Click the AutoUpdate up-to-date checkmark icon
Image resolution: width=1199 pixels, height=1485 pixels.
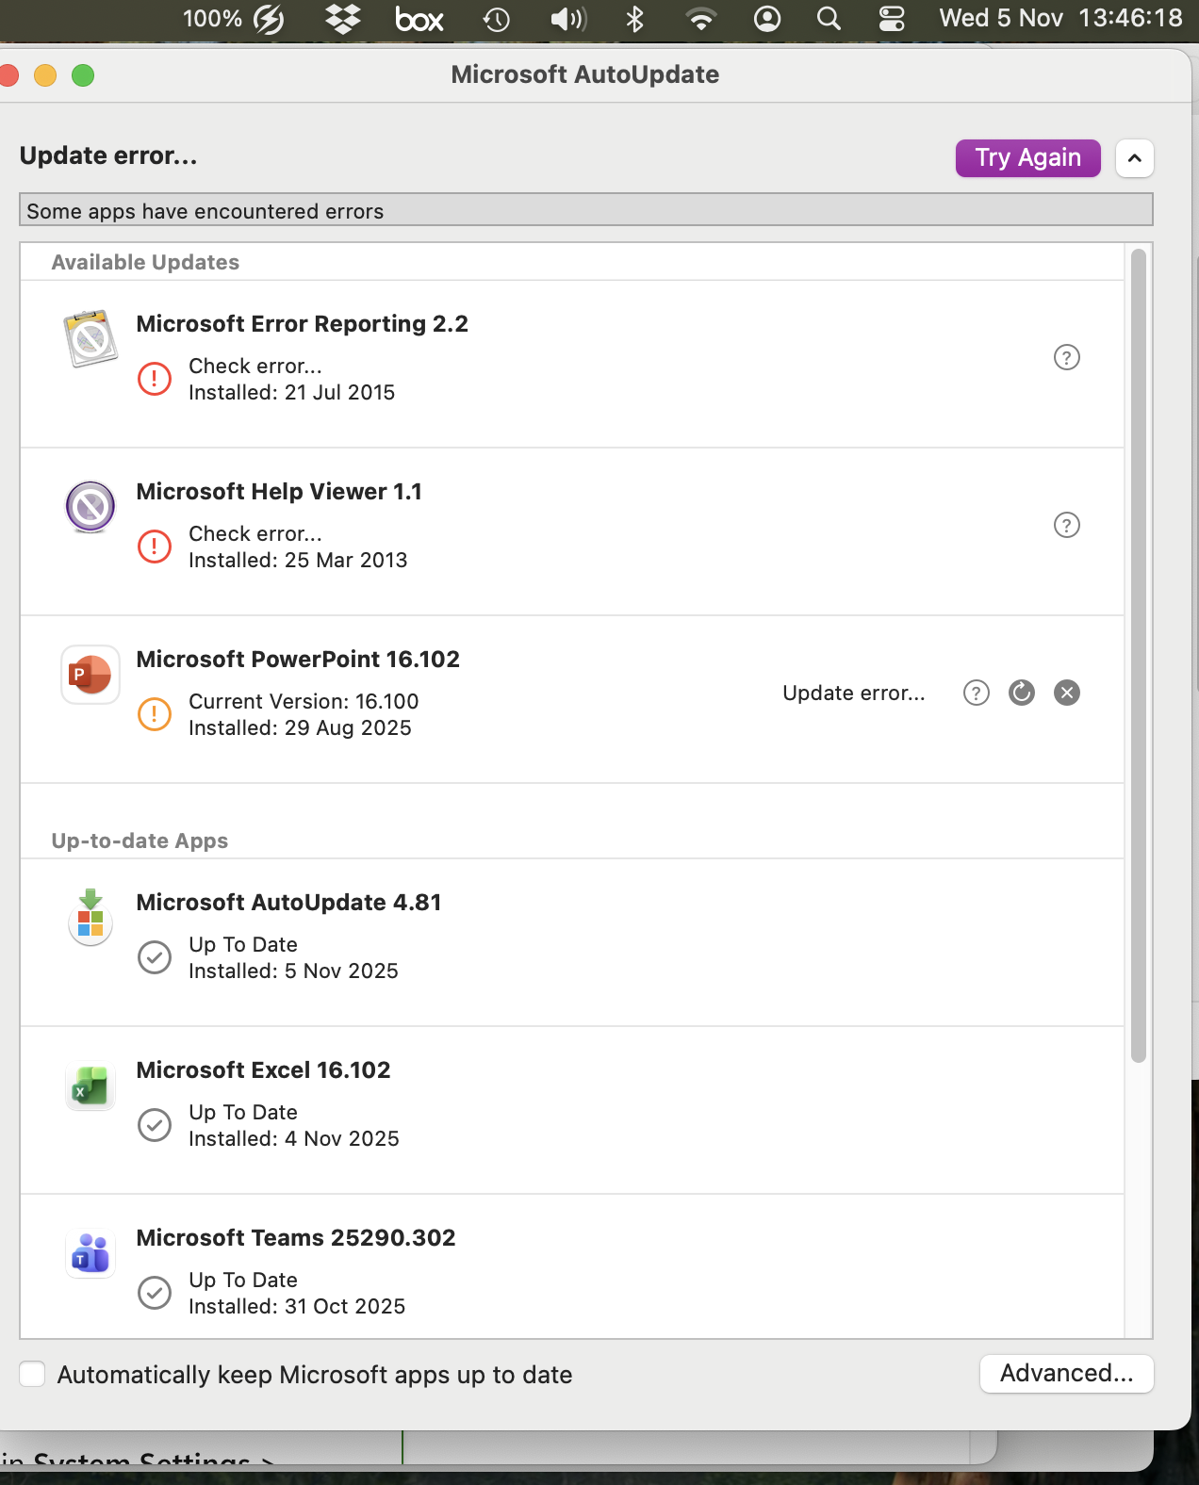pos(155,957)
